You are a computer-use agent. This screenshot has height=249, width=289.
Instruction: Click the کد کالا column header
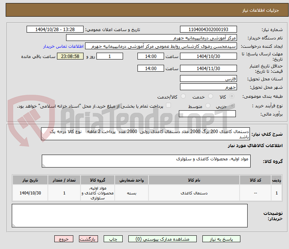255,180
